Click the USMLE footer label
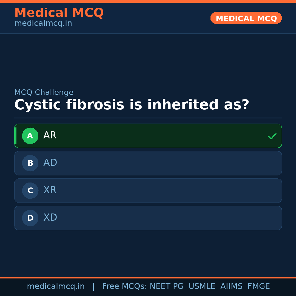Viewport: 296px width, 296px height. pos(202,286)
